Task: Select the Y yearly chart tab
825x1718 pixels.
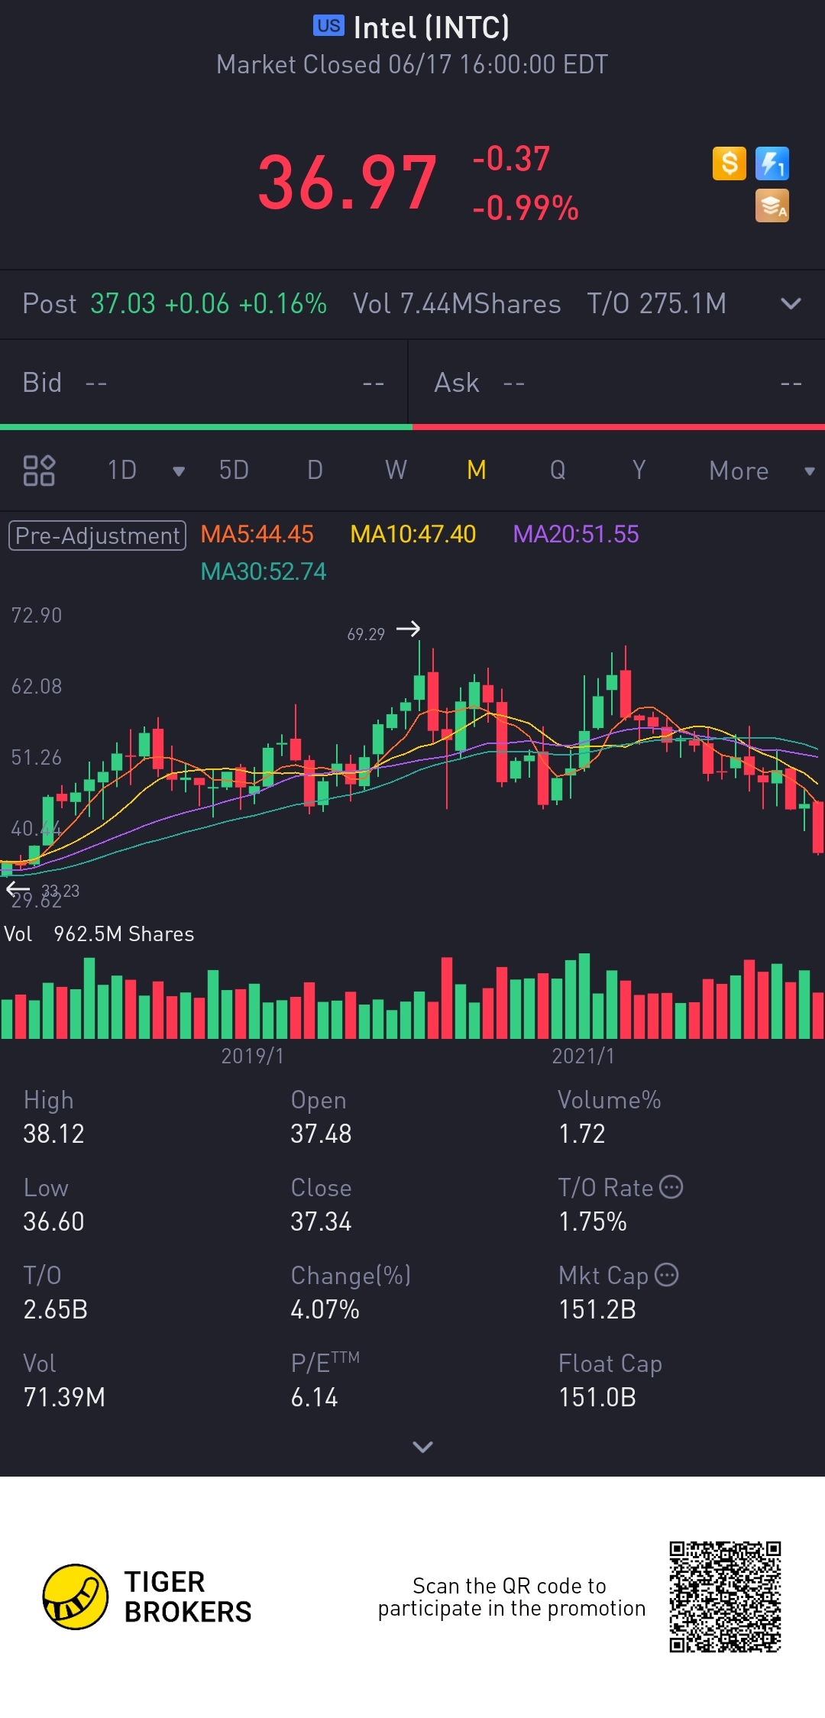Action: pyautogui.click(x=639, y=471)
